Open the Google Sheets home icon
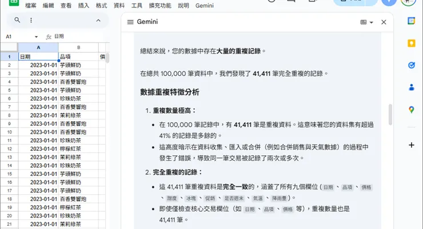The width and height of the screenshot is (423, 229). [14, 2]
